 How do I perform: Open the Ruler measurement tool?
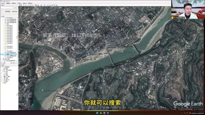[x=45, y=5]
